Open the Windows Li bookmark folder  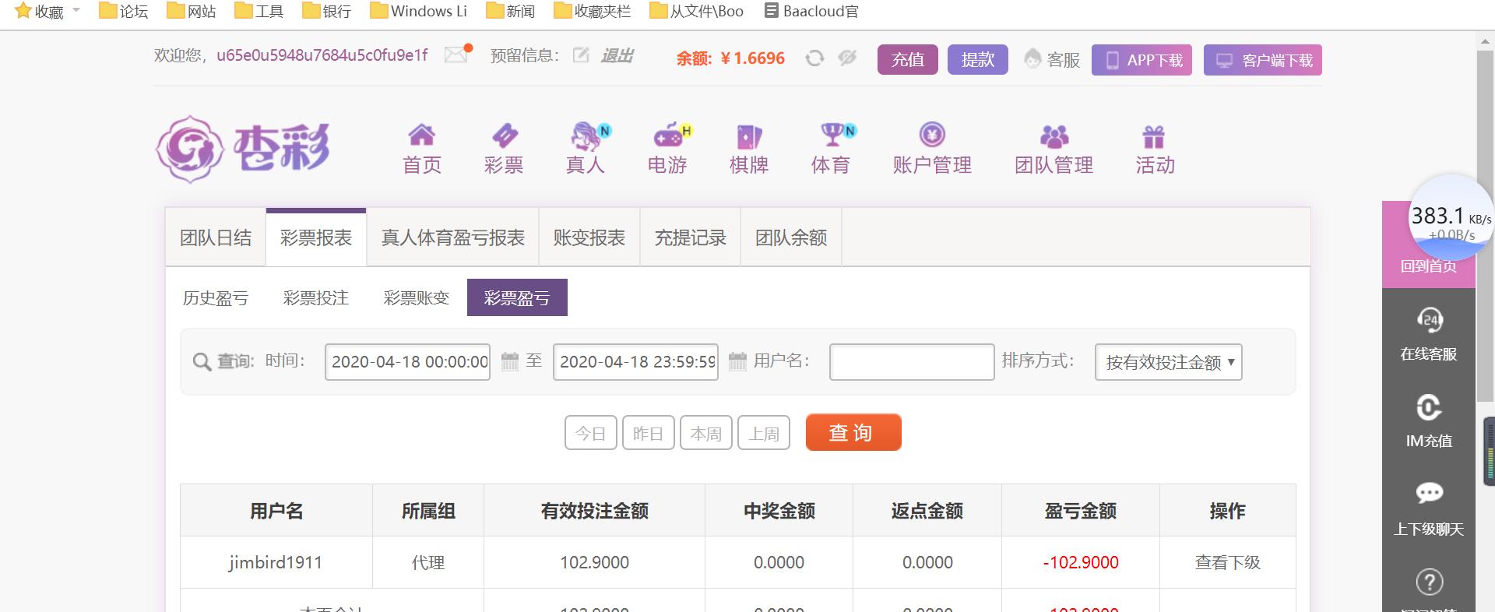(419, 12)
